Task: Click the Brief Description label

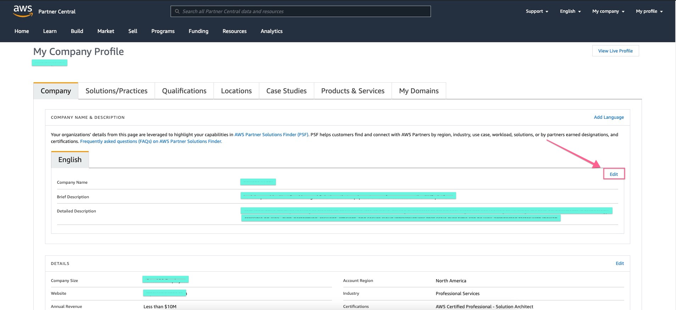Action: [x=73, y=197]
